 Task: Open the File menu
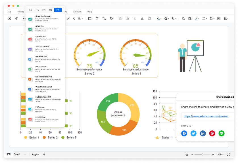pos(9,12)
